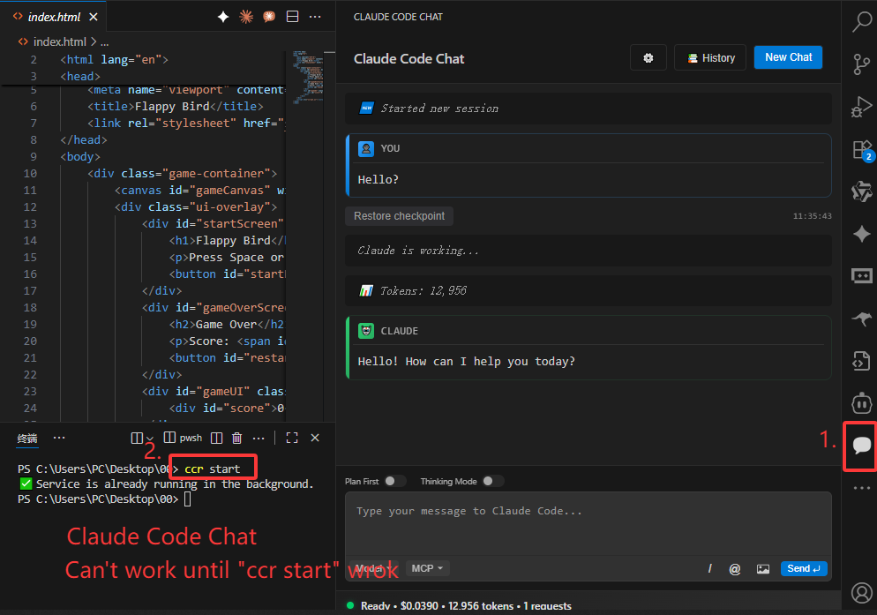Toggle Plan First switch

394,481
